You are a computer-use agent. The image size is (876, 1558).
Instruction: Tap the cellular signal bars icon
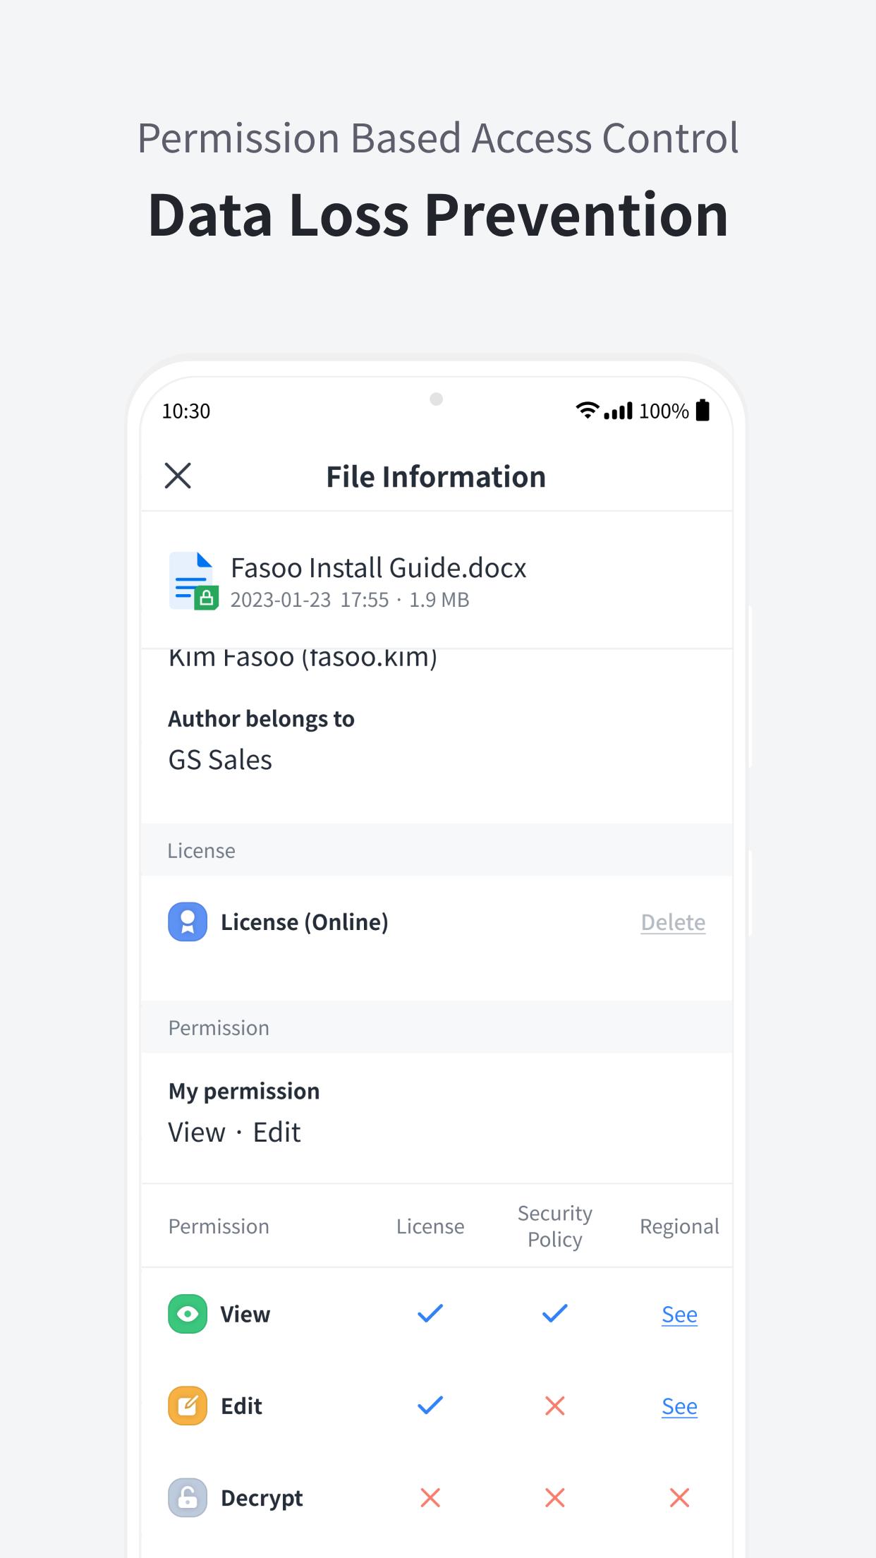619,411
